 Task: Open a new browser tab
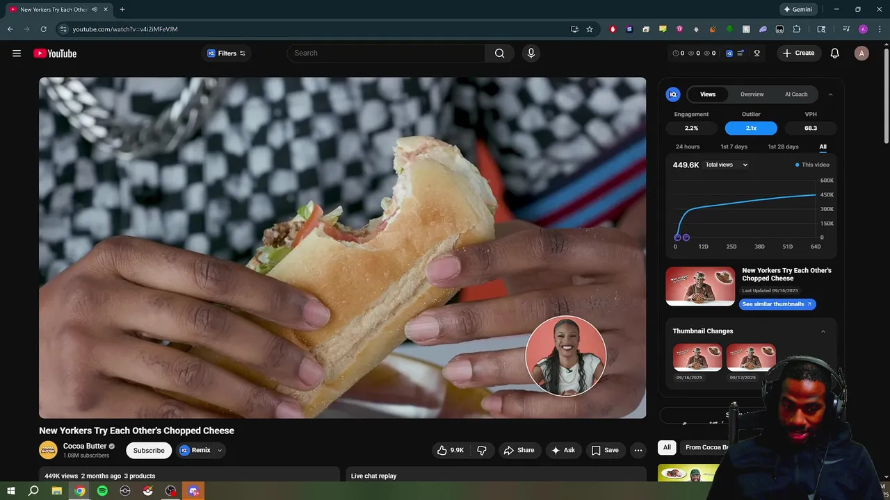122,10
